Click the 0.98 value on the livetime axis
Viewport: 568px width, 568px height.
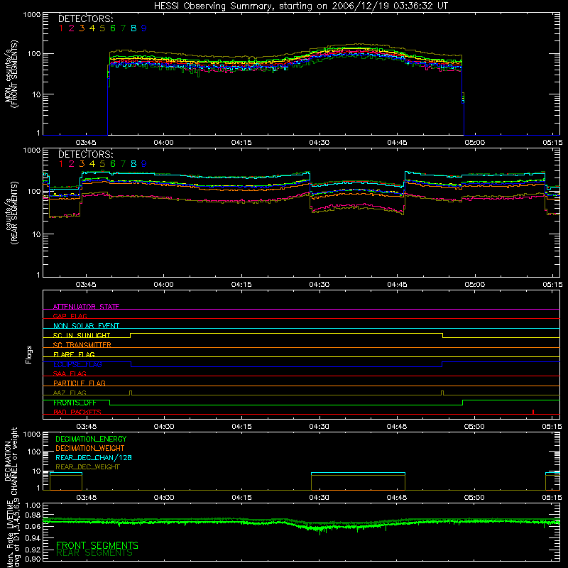point(33,515)
